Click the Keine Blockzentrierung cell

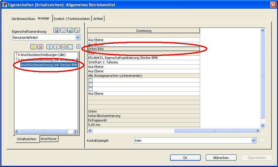tap(143, 116)
